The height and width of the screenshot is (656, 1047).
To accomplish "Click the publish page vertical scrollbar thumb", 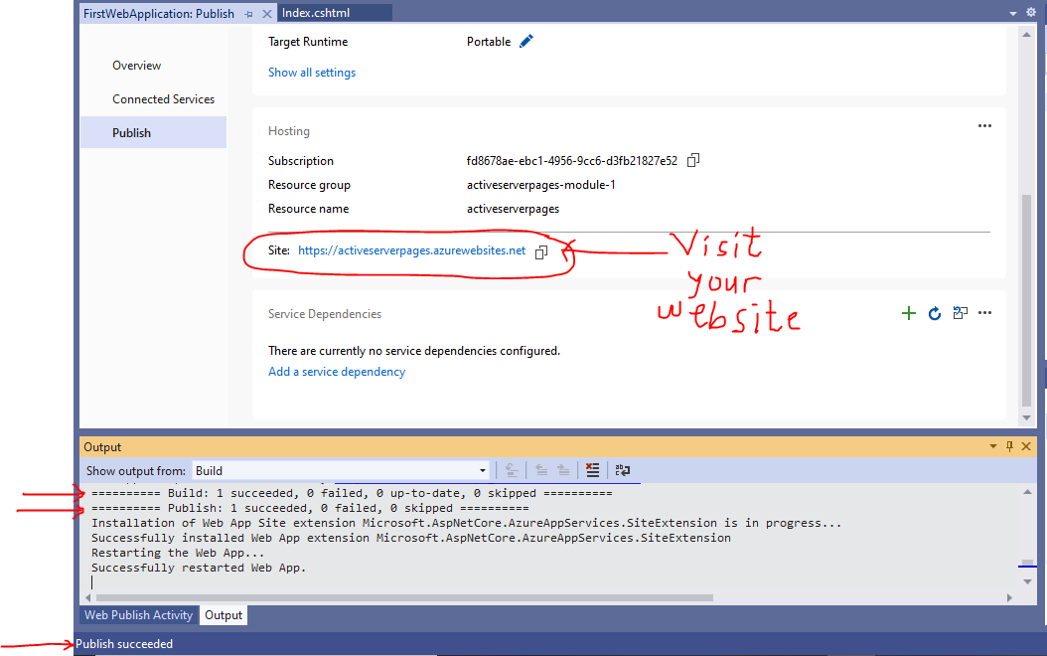I will click(1026, 300).
